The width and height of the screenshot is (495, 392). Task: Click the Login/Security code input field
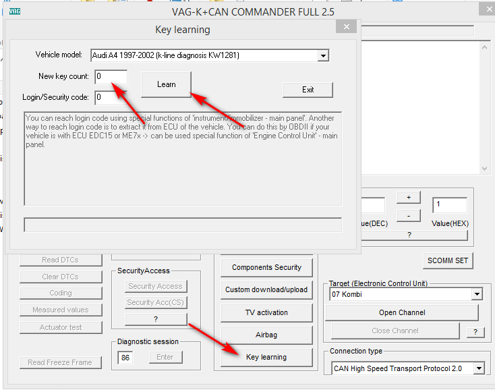coord(111,98)
